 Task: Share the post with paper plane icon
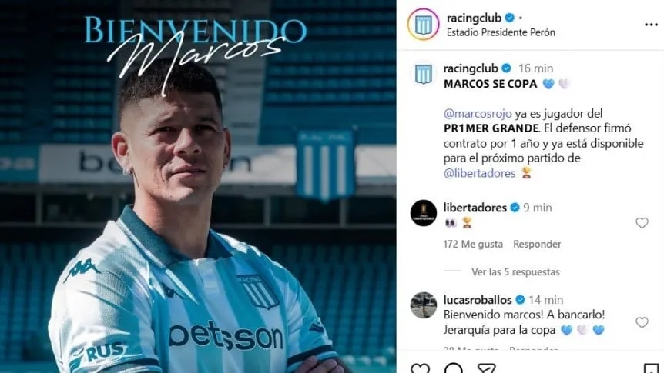pos(487,368)
